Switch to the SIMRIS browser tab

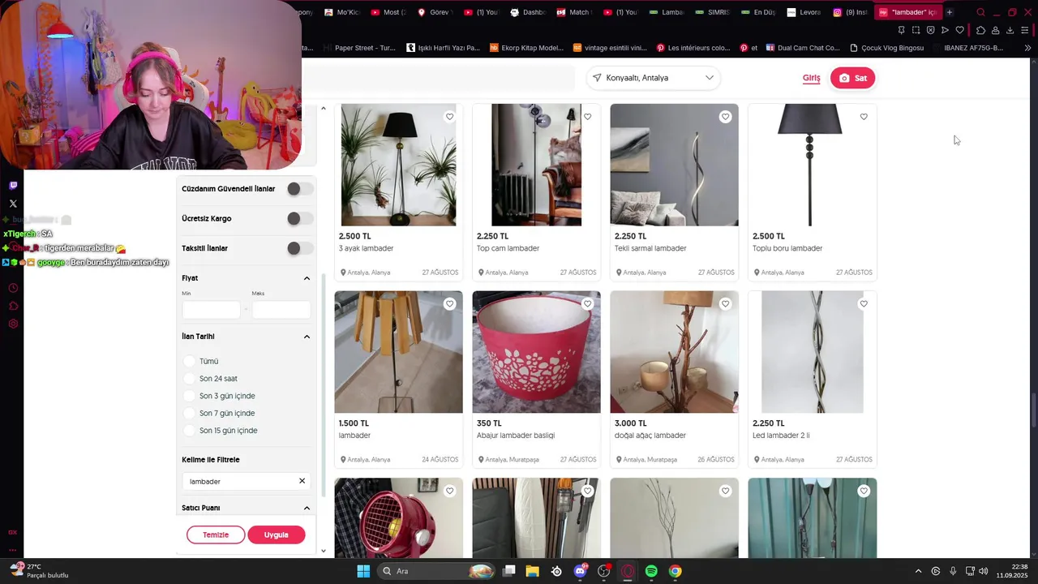pos(712,12)
